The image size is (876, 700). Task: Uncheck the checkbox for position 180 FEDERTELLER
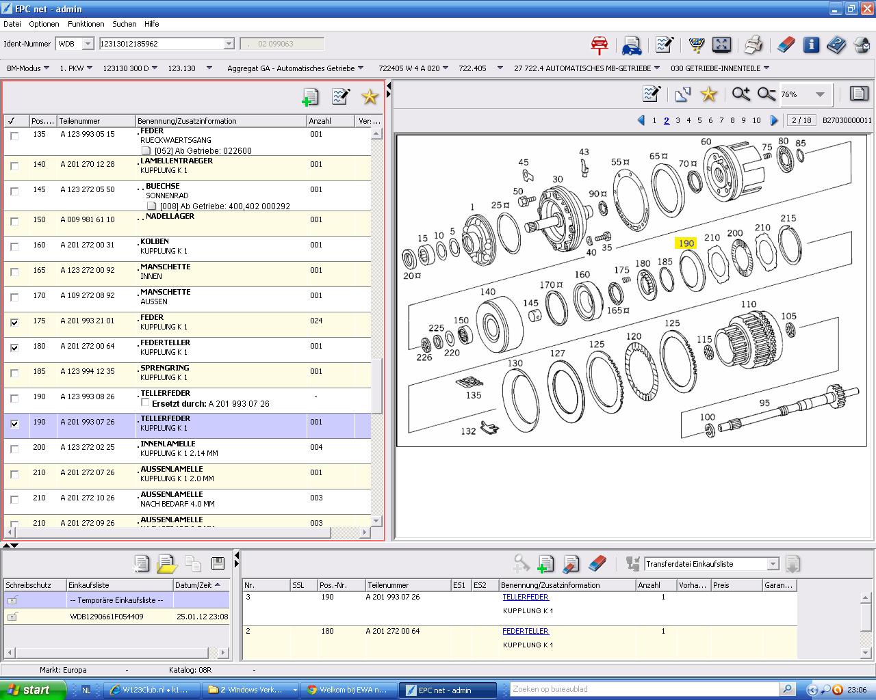tap(14, 348)
